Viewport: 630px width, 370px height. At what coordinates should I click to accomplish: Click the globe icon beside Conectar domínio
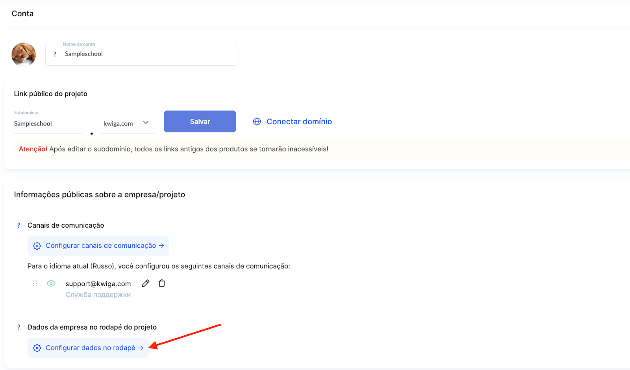[257, 121]
